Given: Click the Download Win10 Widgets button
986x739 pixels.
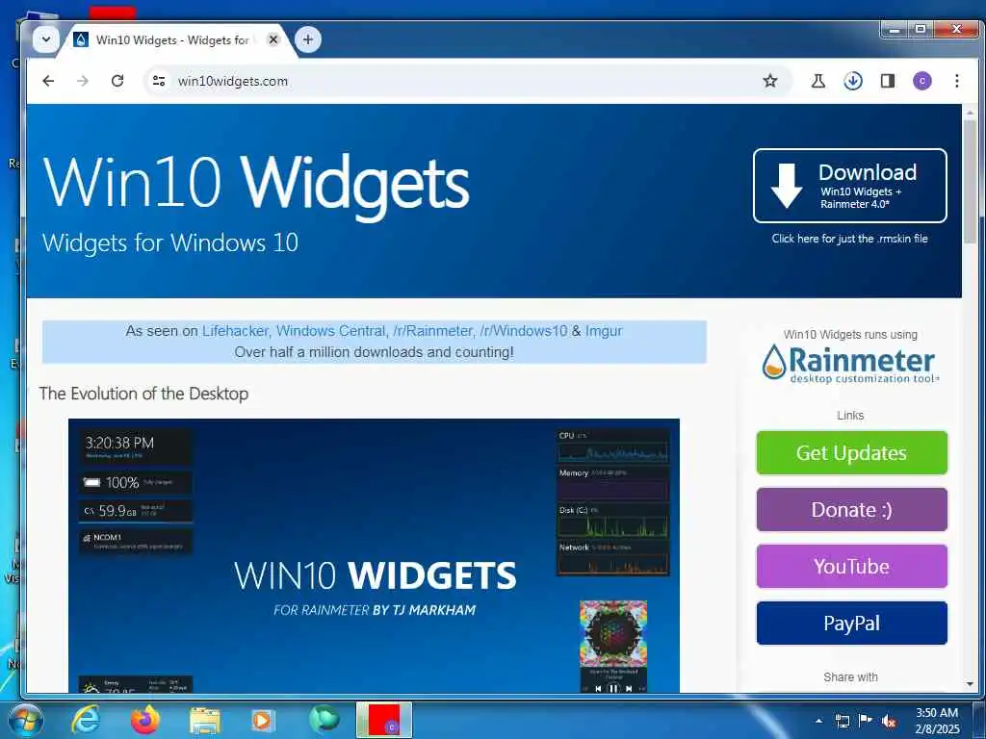Looking at the screenshot, I should click(849, 186).
